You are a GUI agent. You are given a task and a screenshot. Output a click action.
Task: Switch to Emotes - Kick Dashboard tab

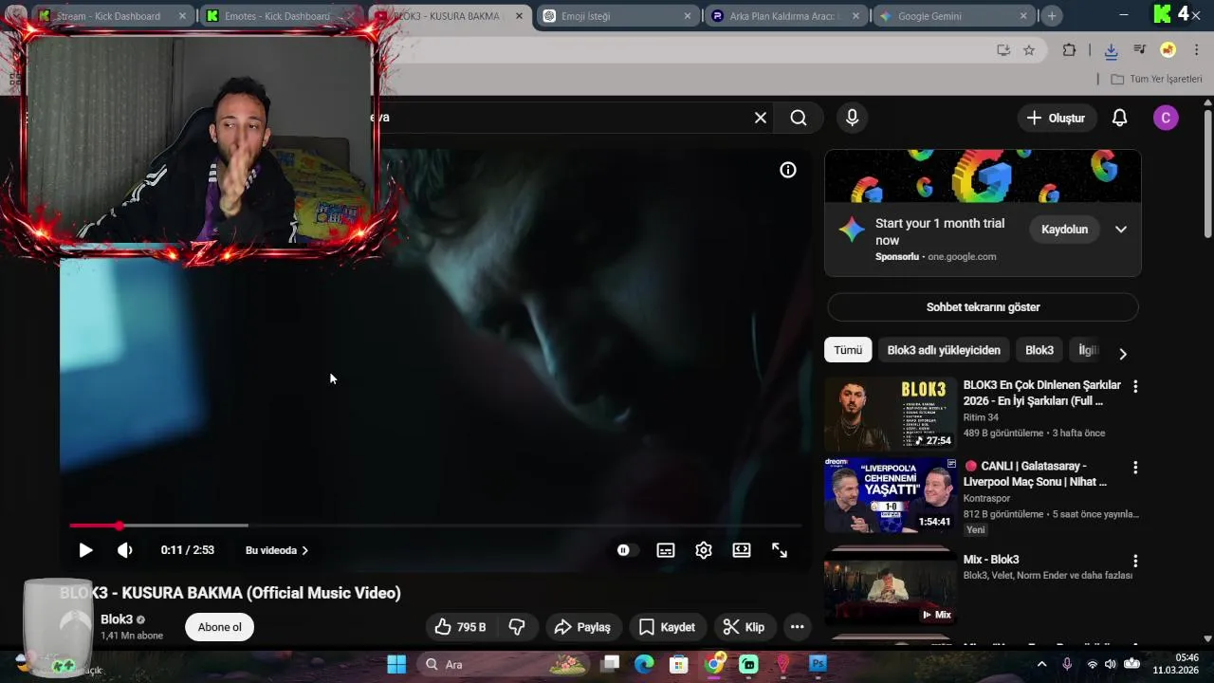click(277, 16)
